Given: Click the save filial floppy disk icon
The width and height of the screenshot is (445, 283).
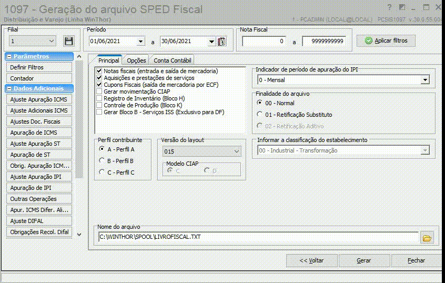Looking at the screenshot, I should (x=69, y=42).
